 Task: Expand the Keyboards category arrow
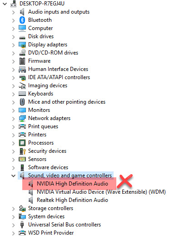coord(13,94)
